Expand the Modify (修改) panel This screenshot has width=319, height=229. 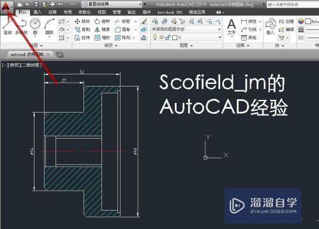coord(111,45)
